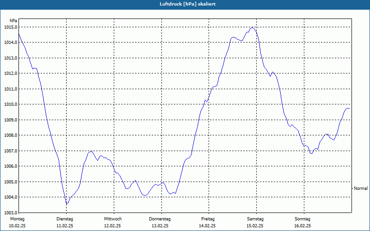Click the 1009,0 axis value
This screenshot has width=370, height=231.
11,120
